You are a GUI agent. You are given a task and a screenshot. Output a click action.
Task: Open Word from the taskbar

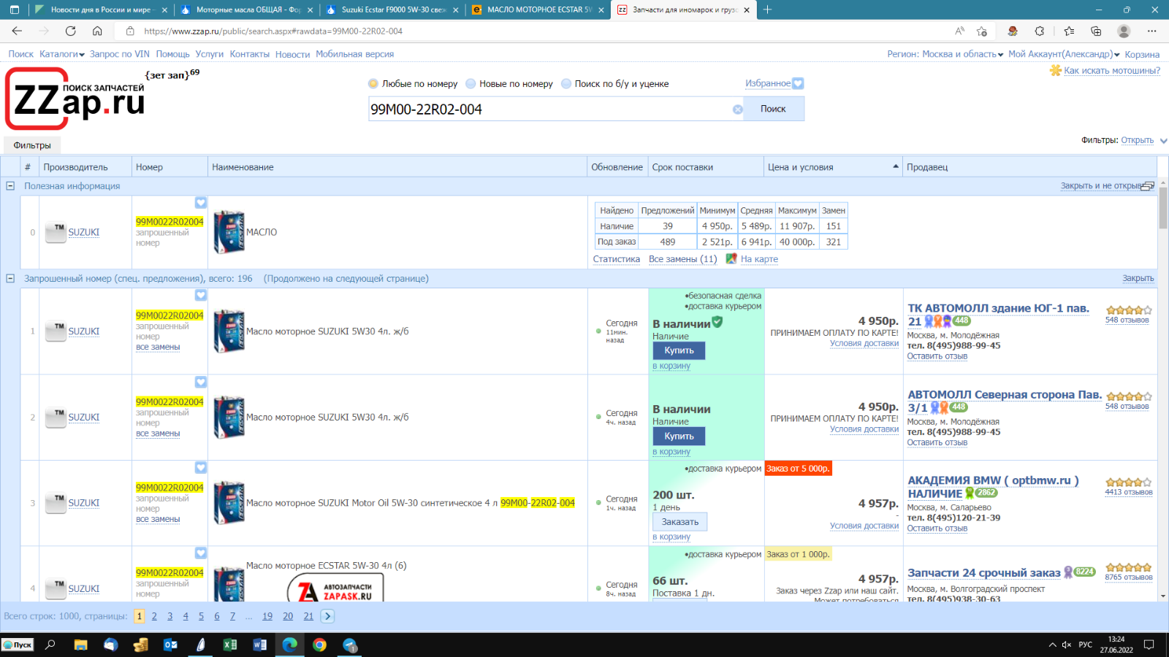pos(259,645)
